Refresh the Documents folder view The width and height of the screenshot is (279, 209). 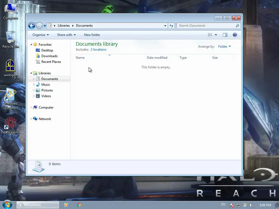point(171,26)
